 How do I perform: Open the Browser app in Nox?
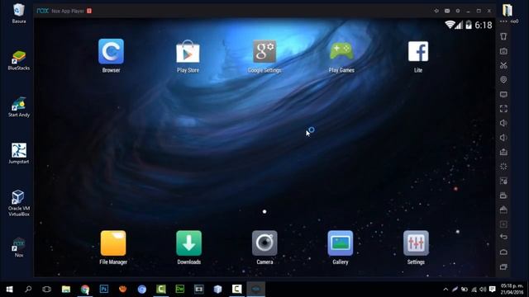pyautogui.click(x=111, y=51)
